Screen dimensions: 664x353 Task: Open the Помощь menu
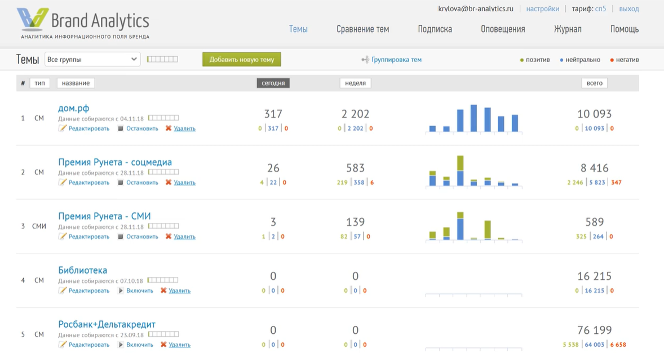tap(624, 29)
